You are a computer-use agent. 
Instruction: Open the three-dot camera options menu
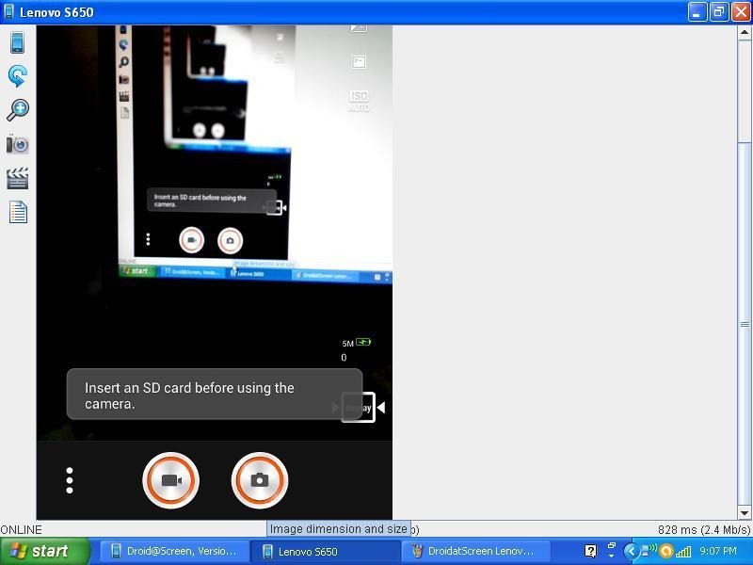pyautogui.click(x=70, y=480)
